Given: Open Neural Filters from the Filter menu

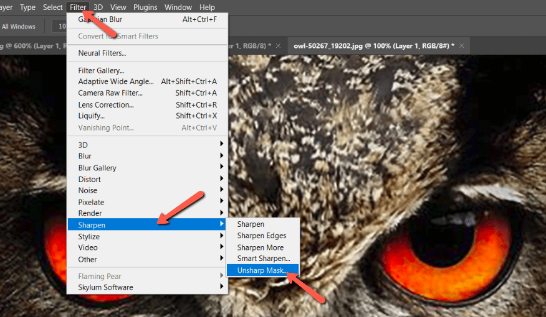Looking at the screenshot, I should pos(102,53).
